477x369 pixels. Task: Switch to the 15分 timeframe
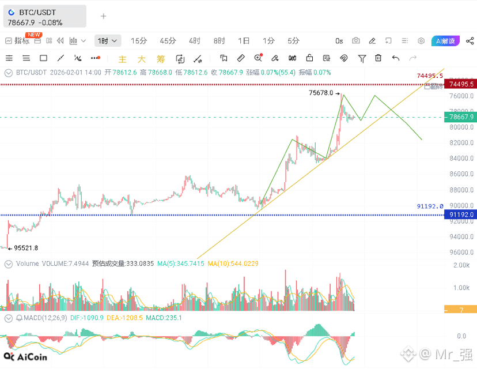pyautogui.click(x=139, y=41)
